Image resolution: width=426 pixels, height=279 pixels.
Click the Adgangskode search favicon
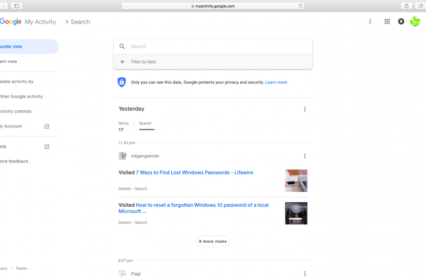coord(122,156)
